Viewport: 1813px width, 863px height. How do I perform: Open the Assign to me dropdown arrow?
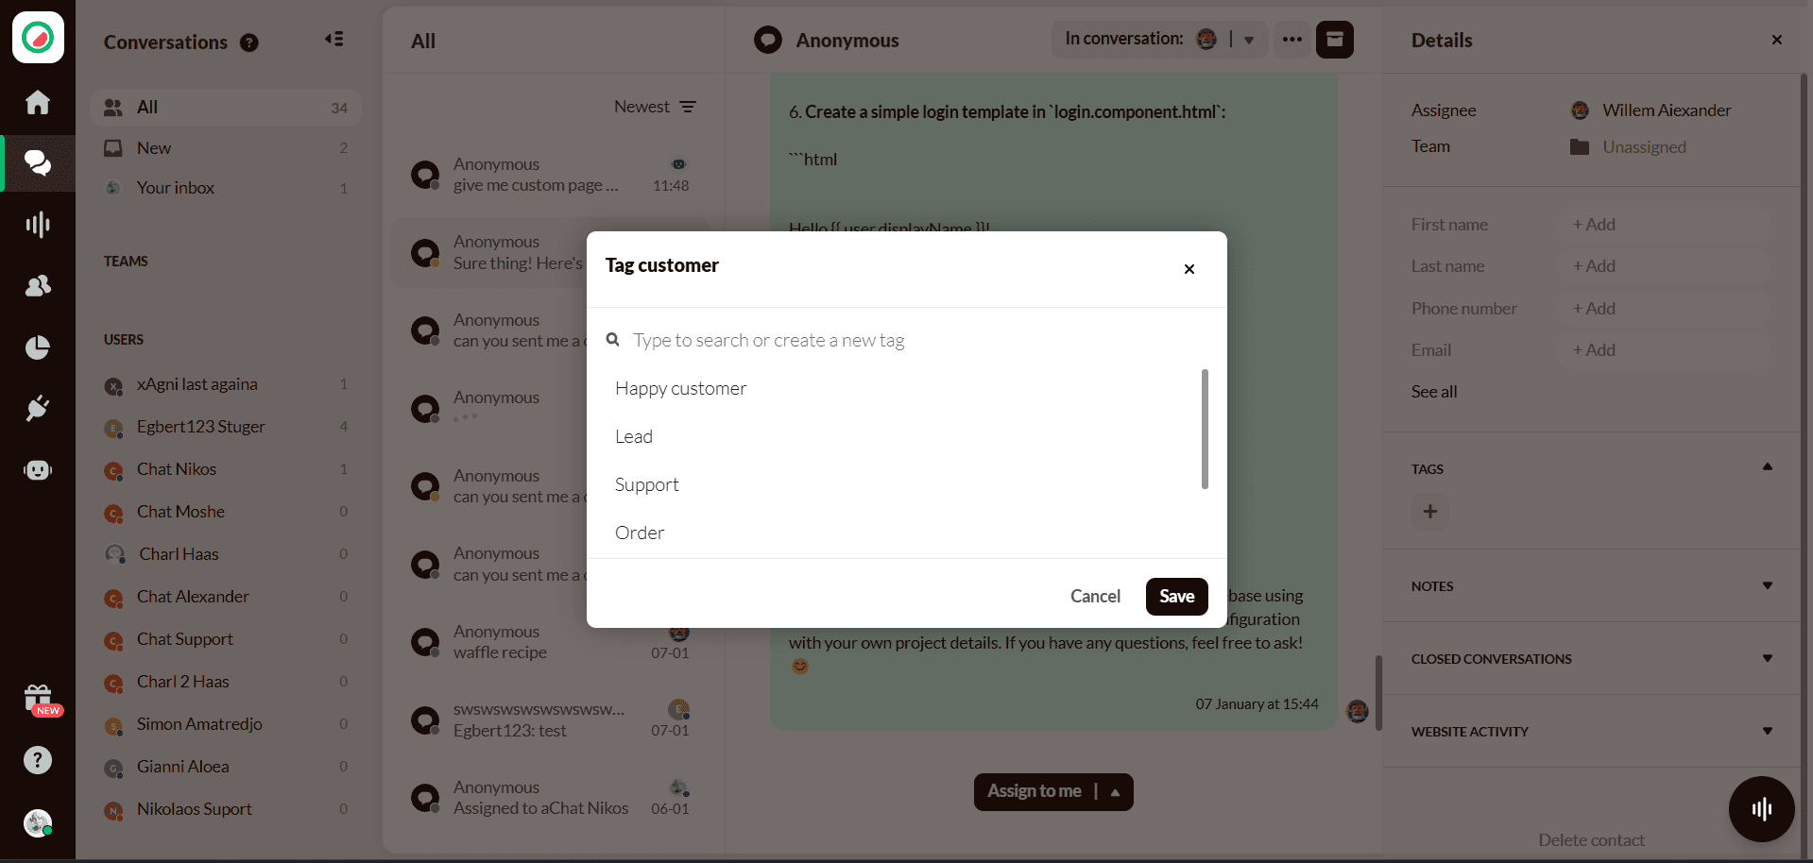[1116, 792]
